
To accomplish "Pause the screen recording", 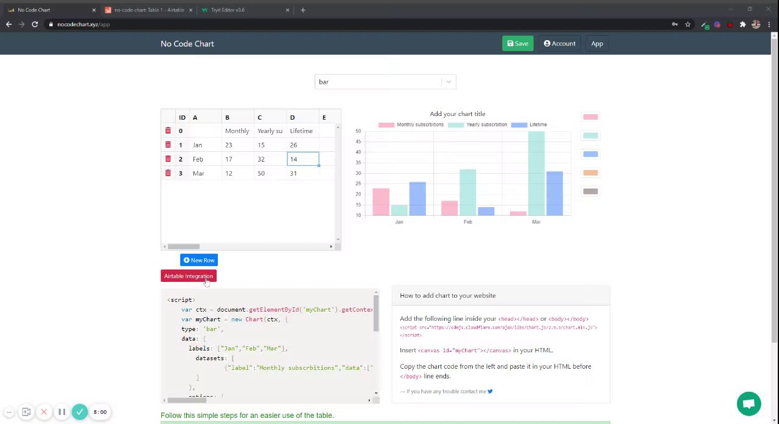I will pyautogui.click(x=61, y=412).
